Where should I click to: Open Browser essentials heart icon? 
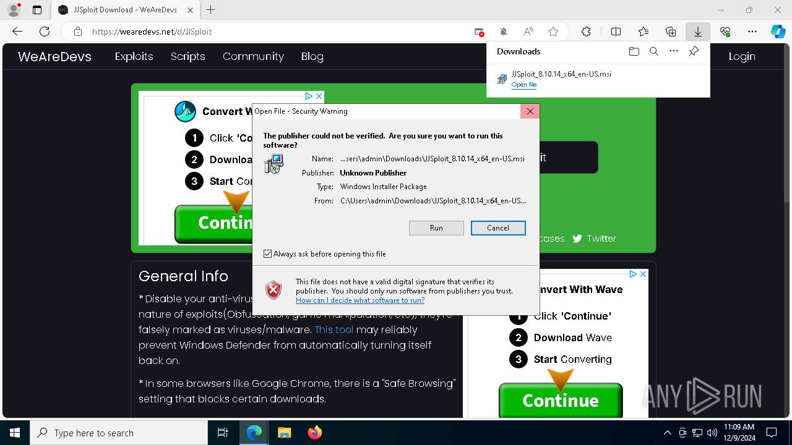tap(725, 32)
